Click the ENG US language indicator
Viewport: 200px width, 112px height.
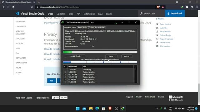click(x=171, y=109)
